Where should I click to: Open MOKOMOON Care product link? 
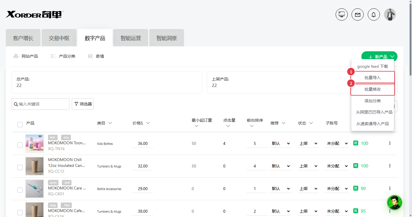(x=67, y=188)
